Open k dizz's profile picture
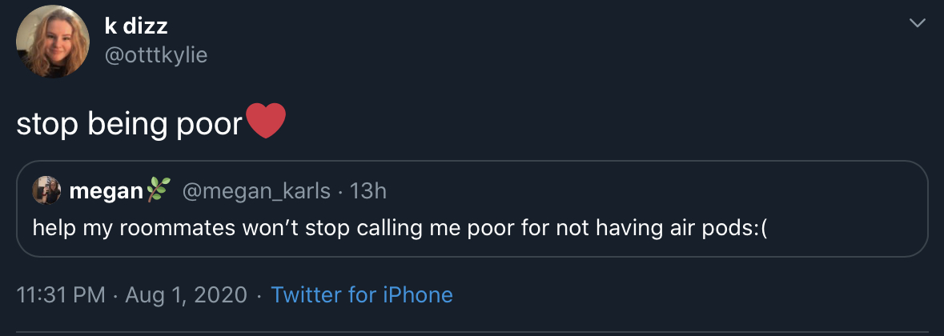The width and height of the screenshot is (944, 336). pos(52,41)
